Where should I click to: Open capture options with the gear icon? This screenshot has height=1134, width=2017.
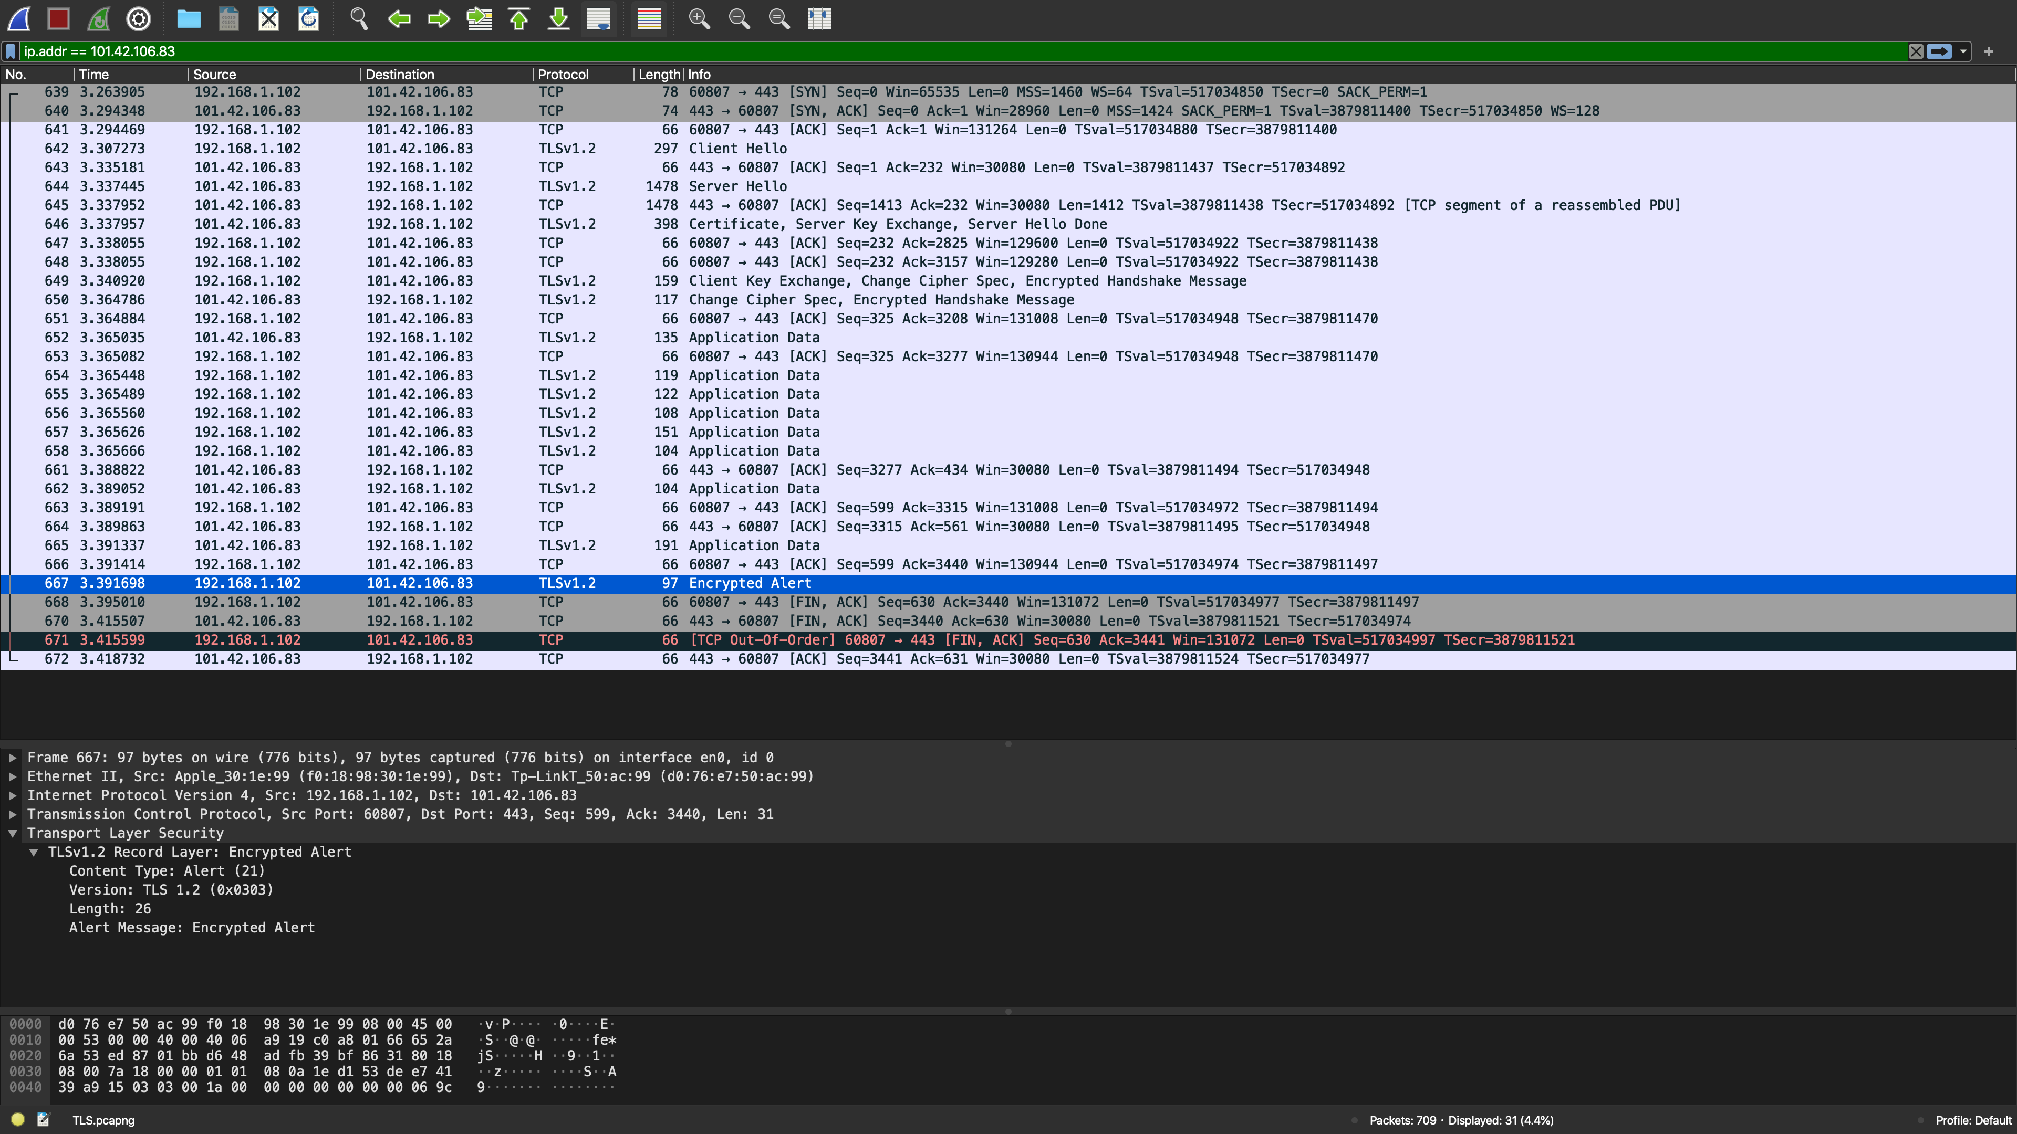point(139,19)
